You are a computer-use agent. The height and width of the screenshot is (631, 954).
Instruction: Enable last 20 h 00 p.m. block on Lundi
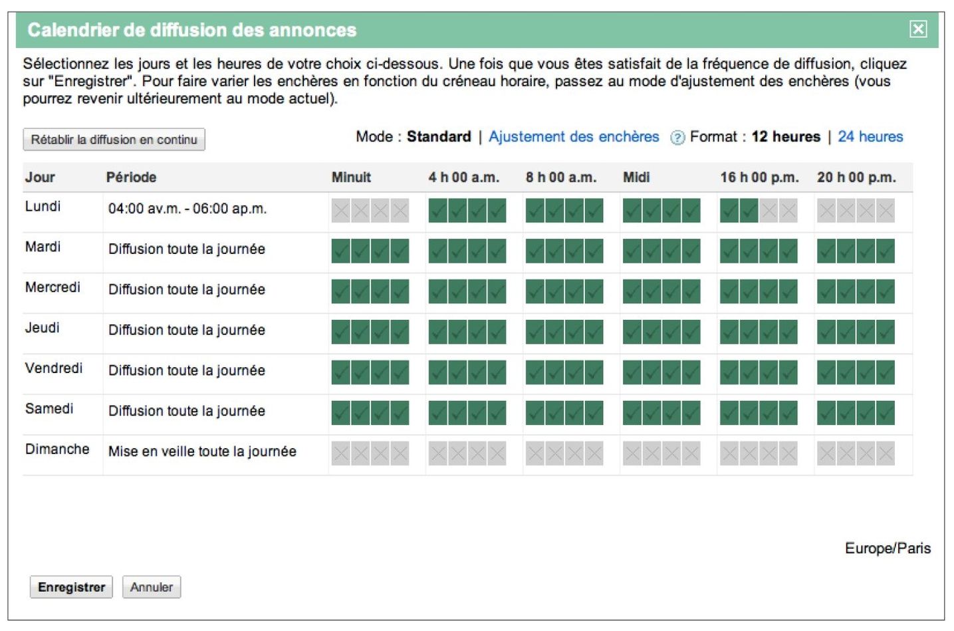tap(885, 211)
